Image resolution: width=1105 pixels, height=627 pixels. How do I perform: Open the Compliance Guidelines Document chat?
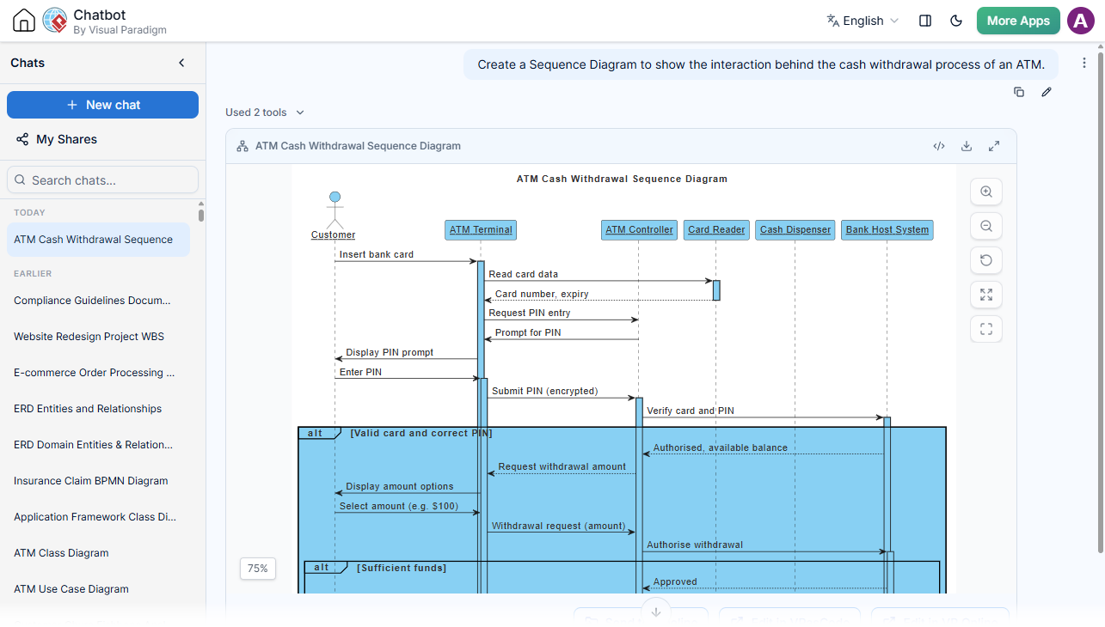coord(98,301)
